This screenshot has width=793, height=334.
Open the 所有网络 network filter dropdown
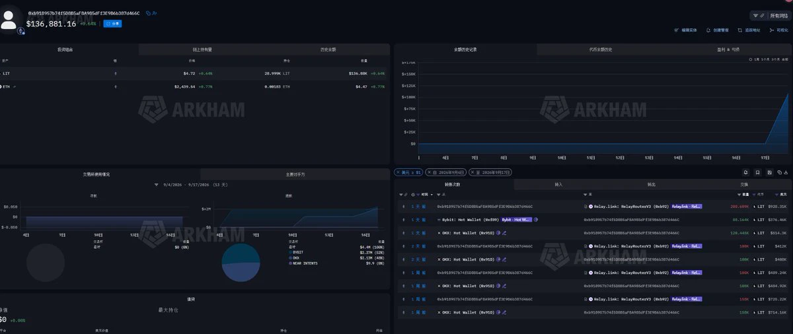point(771,15)
